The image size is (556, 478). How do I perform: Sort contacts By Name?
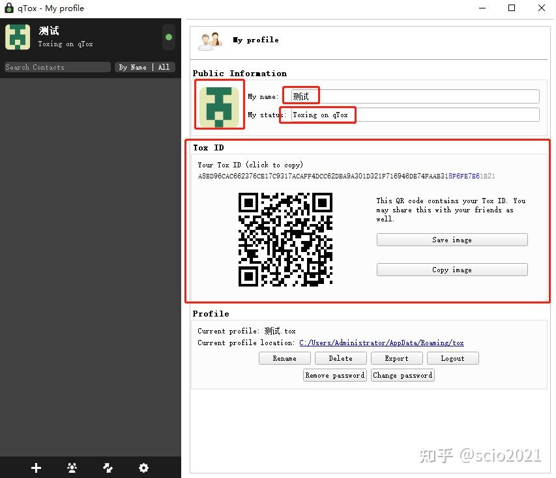tap(132, 66)
